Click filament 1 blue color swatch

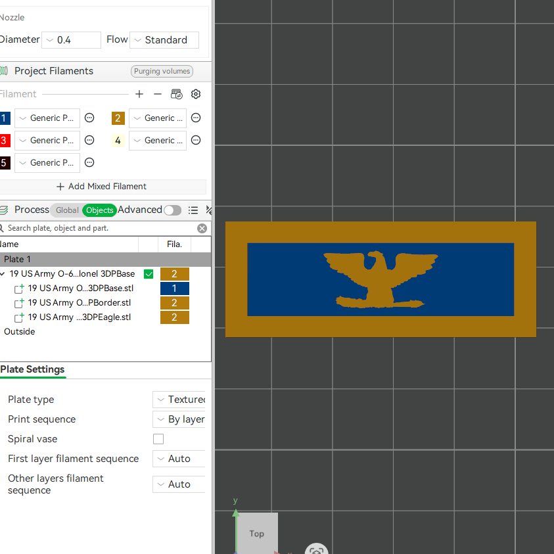tap(5, 118)
